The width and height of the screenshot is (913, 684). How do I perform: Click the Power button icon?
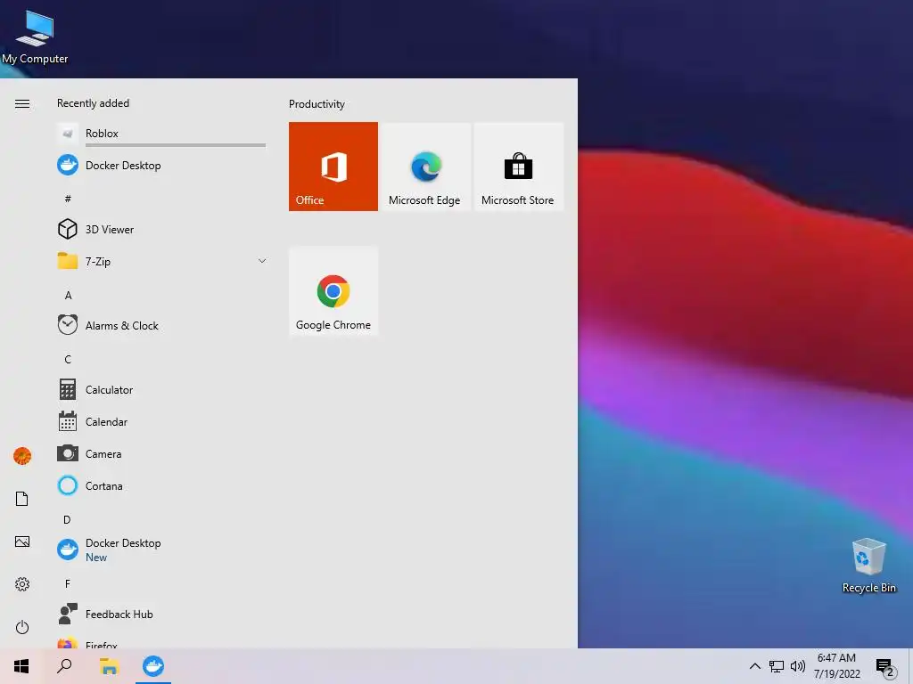tap(22, 627)
